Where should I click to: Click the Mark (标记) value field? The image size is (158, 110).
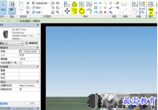coord(29,78)
